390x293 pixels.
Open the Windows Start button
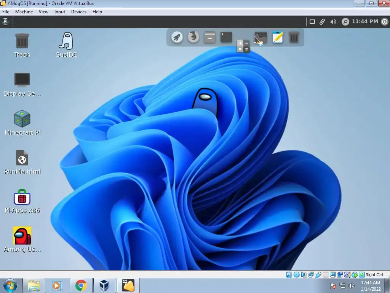pyautogui.click(x=10, y=285)
